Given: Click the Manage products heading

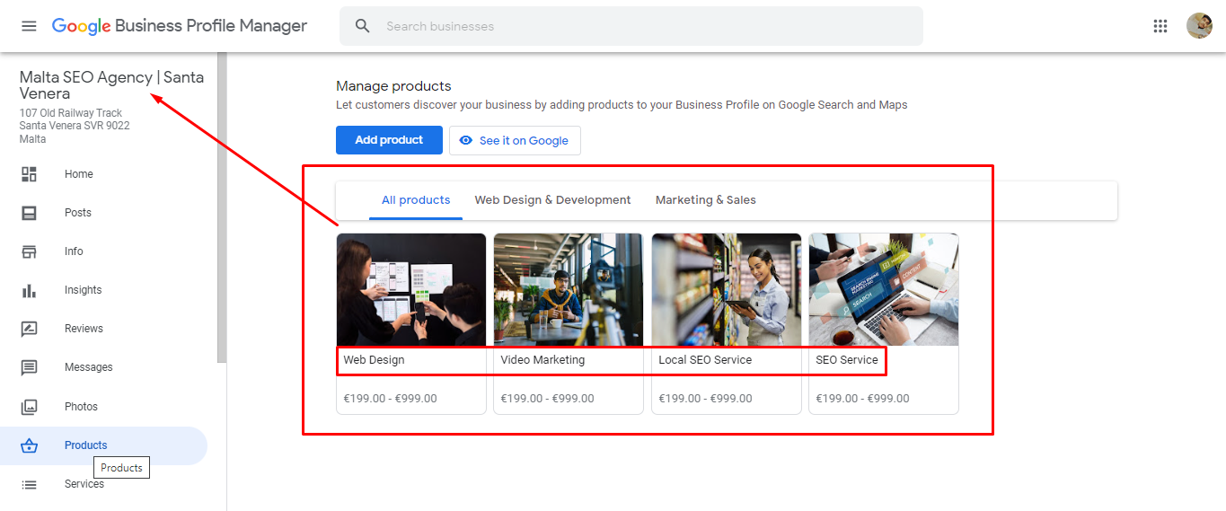Looking at the screenshot, I should pos(393,86).
